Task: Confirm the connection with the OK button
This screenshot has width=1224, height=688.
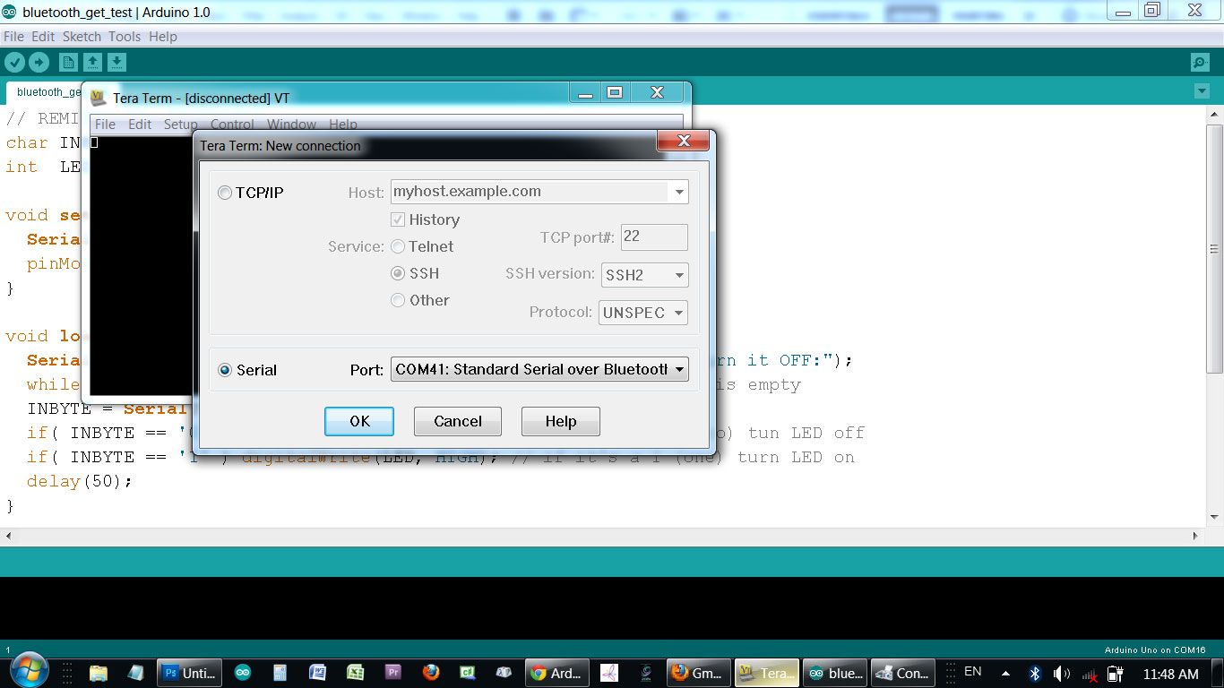Action: coord(358,421)
